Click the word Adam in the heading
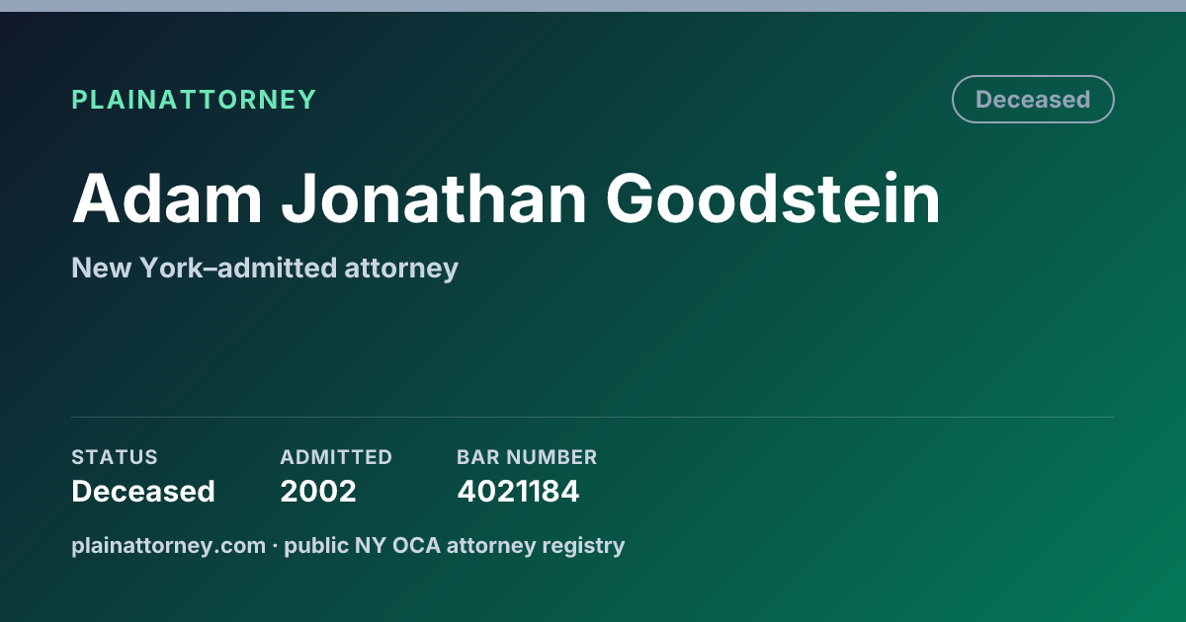 pos(167,199)
